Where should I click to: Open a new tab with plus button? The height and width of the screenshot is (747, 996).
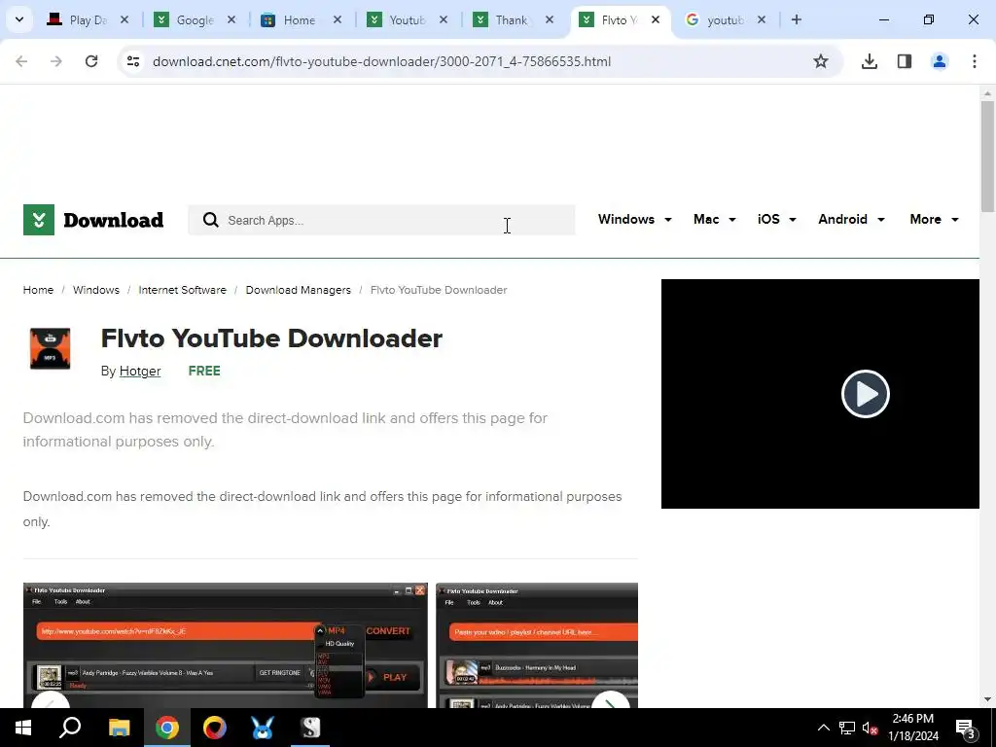[x=797, y=19]
